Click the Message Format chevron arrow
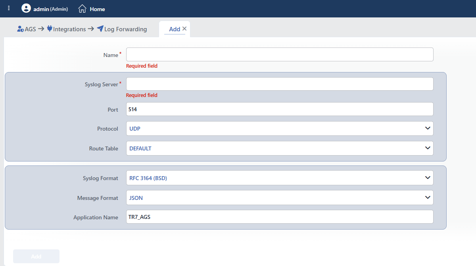The height and width of the screenshot is (266, 476). [428, 197]
